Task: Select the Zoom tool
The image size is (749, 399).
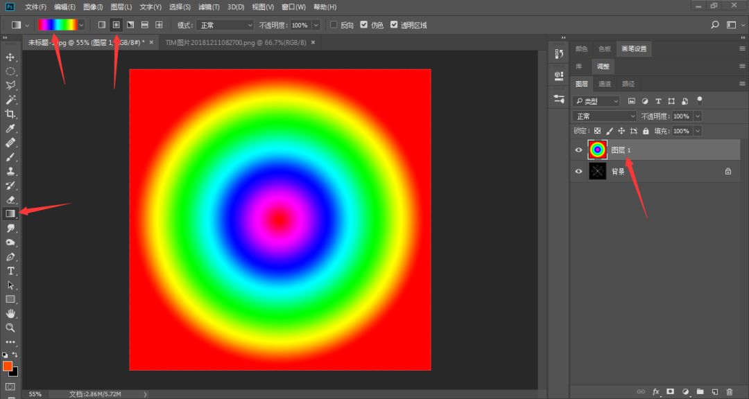Action: pos(10,328)
